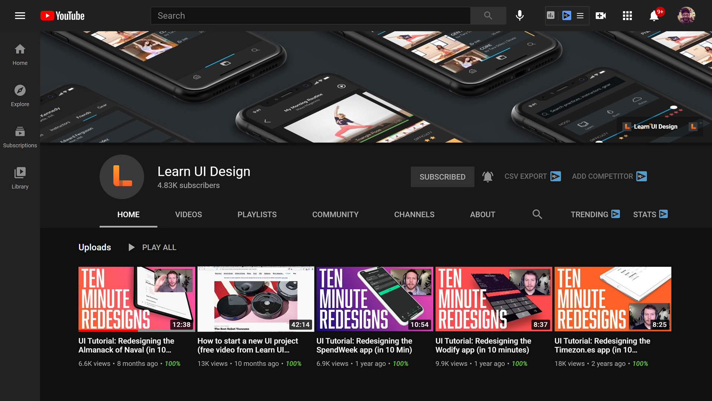Click '13K views' under UI project video
Screen dimensions: 712x401
pos(212,364)
